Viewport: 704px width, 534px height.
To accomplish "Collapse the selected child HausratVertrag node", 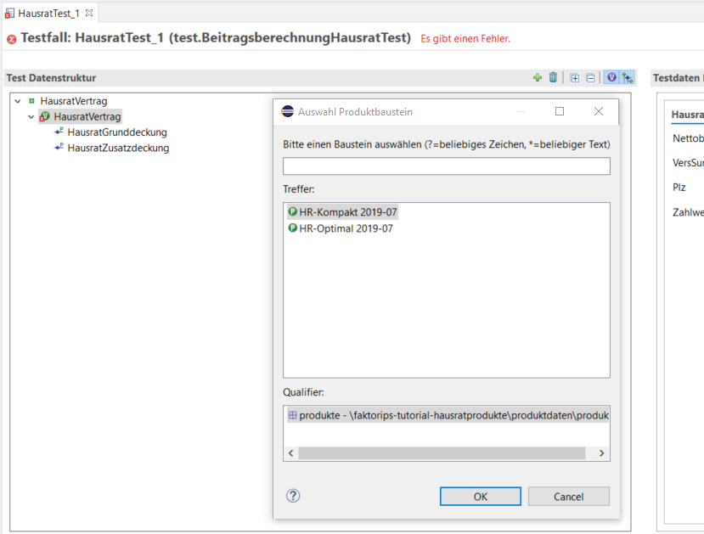I will point(31,117).
